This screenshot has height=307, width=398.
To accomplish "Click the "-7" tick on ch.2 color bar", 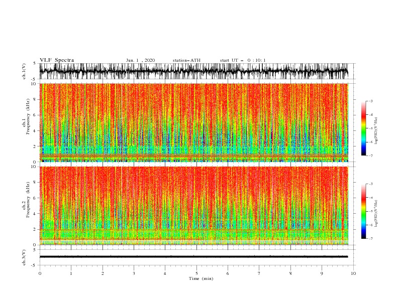I will pos(371,238).
